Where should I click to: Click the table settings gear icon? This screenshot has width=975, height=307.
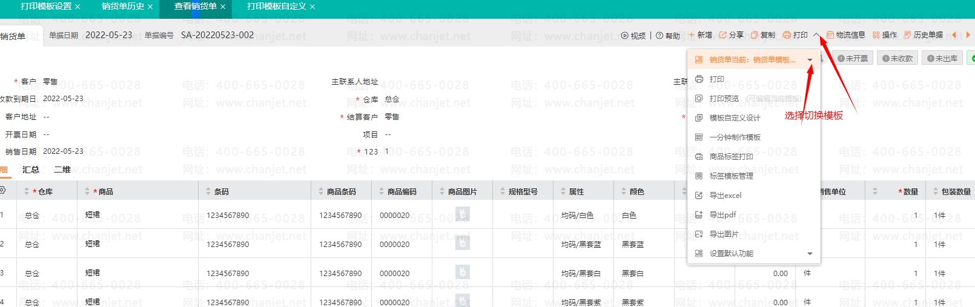coord(2,191)
